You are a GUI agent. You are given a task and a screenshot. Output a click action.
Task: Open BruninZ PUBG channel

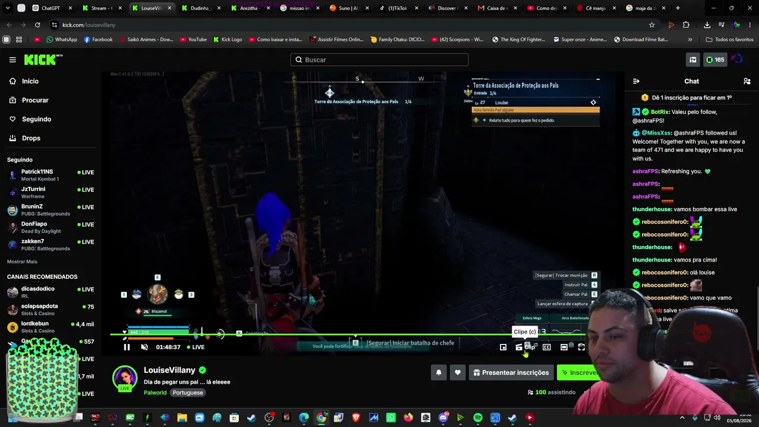point(50,210)
